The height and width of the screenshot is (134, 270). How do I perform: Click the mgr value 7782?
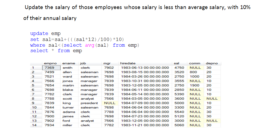coord(110,125)
